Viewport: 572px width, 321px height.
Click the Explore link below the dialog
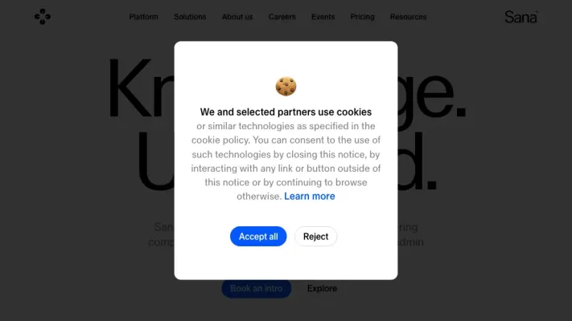[x=322, y=288]
